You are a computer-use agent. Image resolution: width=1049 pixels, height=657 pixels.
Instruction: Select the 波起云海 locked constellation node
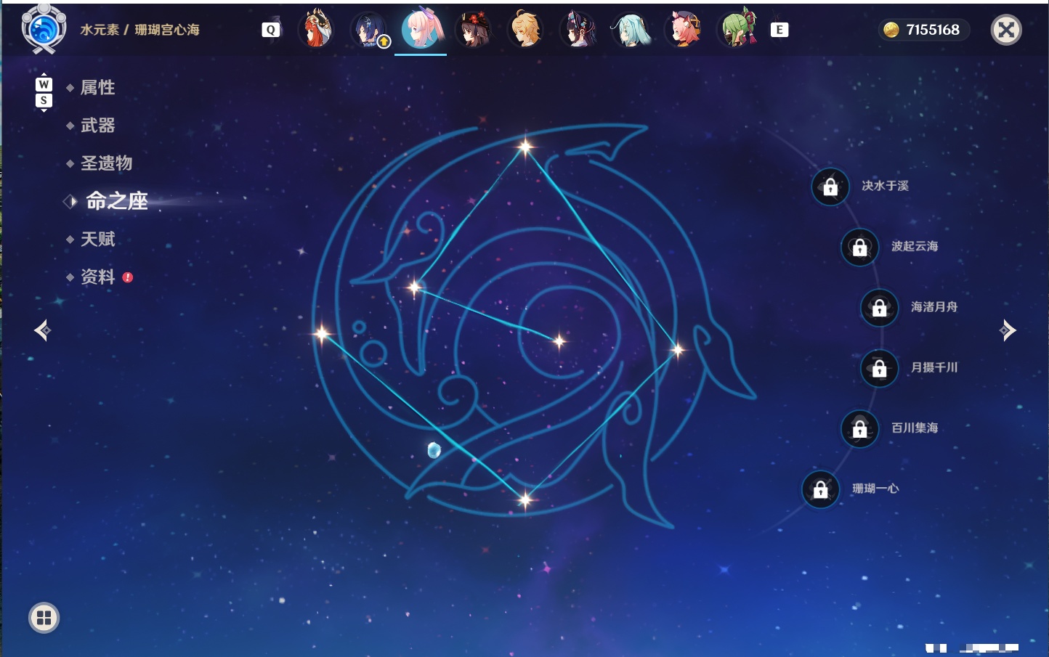pos(860,248)
